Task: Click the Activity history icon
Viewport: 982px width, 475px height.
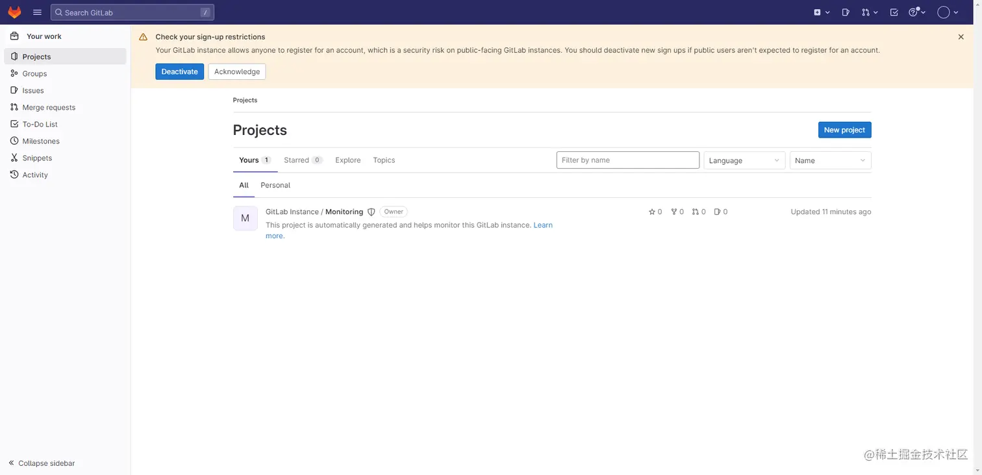Action: pos(14,175)
